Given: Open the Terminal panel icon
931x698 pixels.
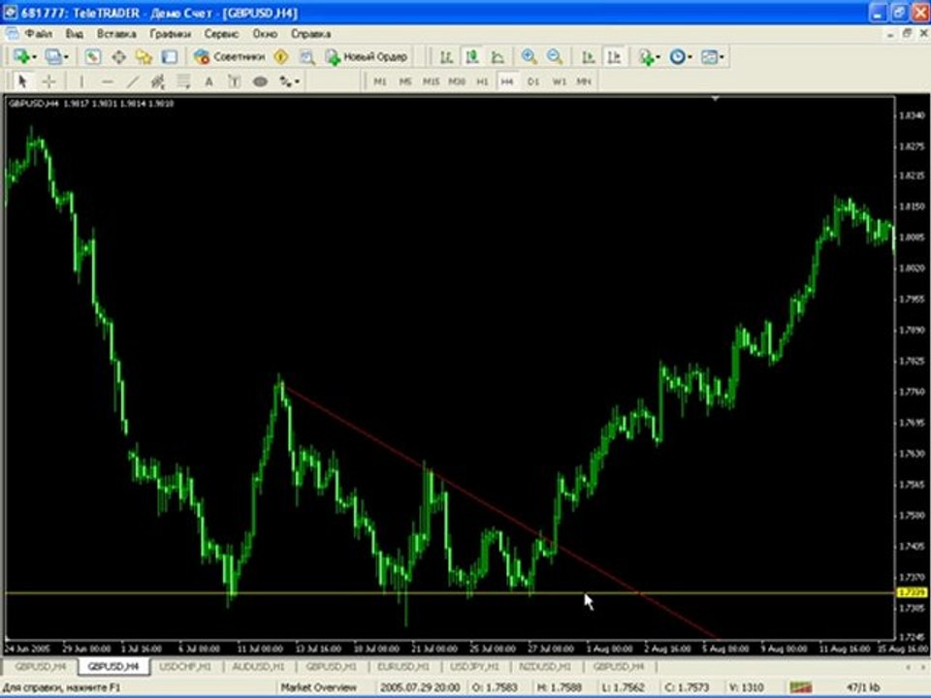Looking at the screenshot, I should click(170, 57).
